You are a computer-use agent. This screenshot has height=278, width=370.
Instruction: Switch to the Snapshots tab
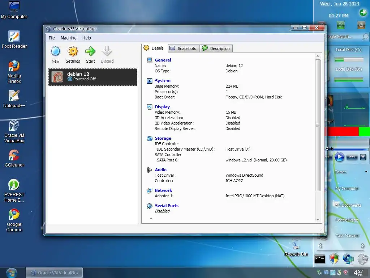click(x=184, y=49)
